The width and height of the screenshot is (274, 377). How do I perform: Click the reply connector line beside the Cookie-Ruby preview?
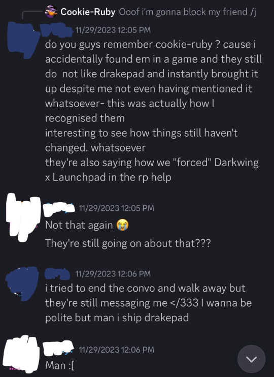coord(32,15)
